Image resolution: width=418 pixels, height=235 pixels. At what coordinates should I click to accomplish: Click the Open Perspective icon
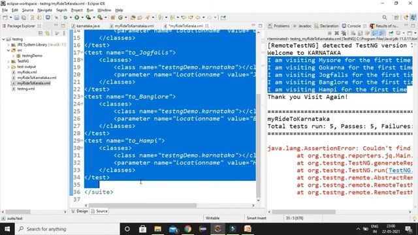(x=396, y=18)
